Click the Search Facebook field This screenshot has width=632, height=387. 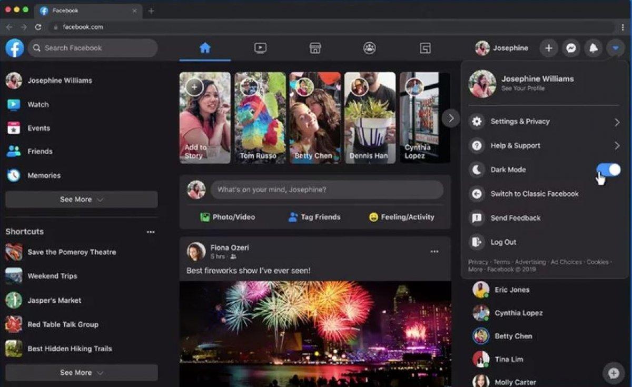(x=93, y=48)
